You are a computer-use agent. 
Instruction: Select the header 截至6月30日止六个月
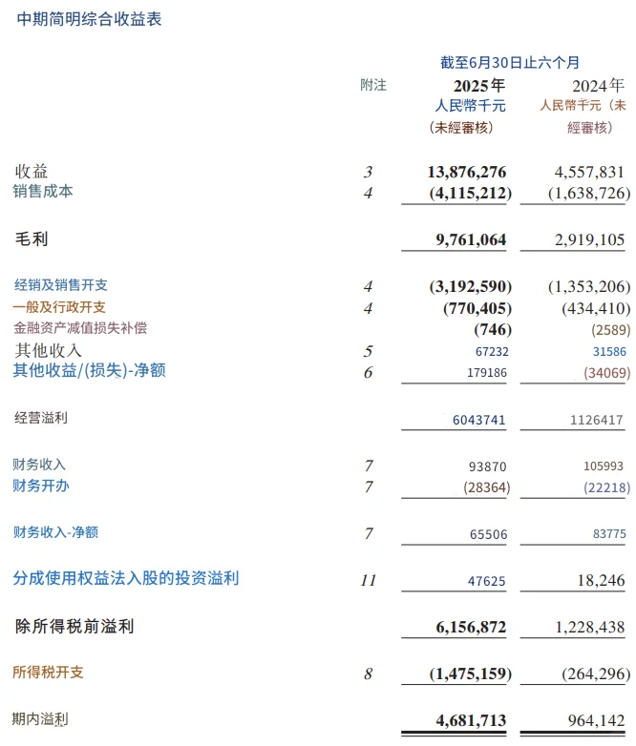pos(510,62)
